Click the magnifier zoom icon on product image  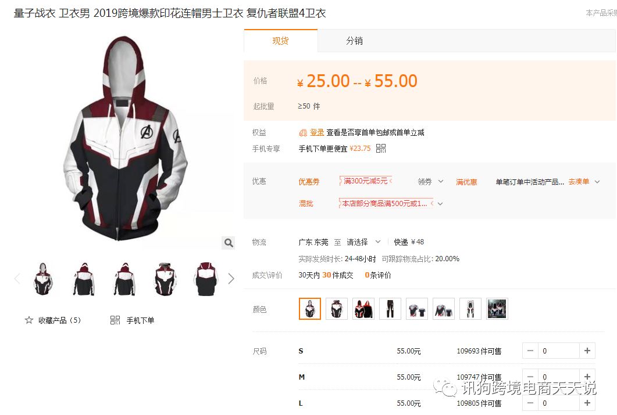pyautogui.click(x=228, y=243)
